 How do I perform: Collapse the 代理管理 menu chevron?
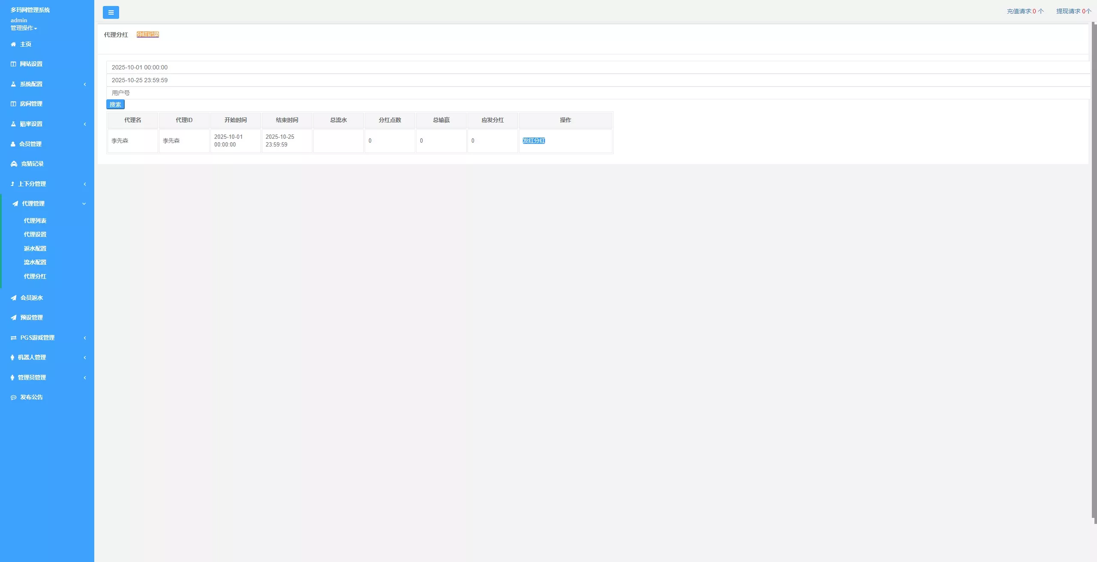84,203
